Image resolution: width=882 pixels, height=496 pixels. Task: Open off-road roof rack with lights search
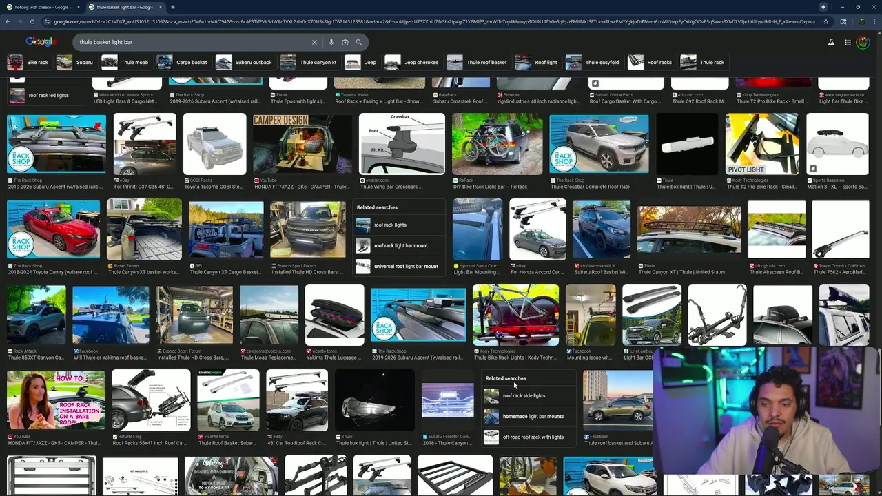coord(527,437)
